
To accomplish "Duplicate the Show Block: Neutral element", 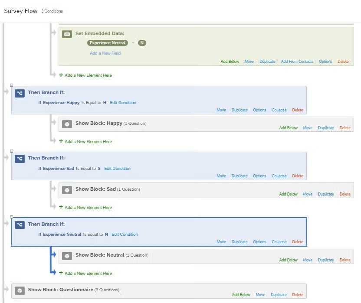I will pyautogui.click(x=326, y=260).
